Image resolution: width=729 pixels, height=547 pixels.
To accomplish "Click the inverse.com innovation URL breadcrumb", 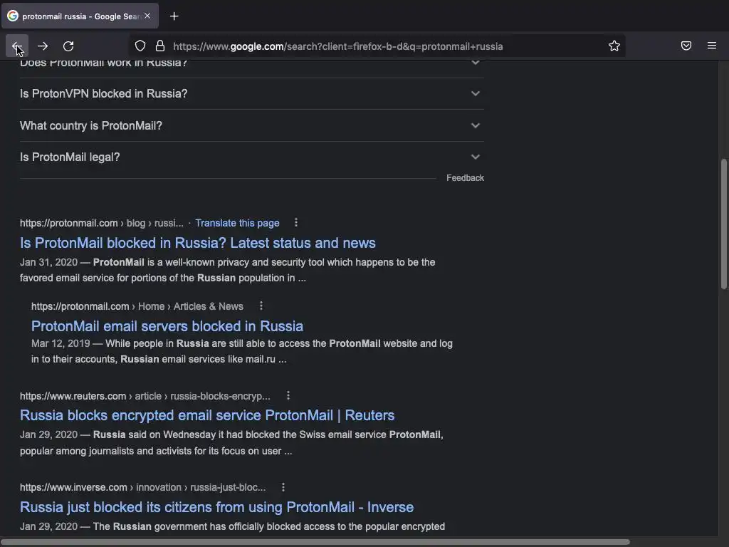I will (142, 487).
